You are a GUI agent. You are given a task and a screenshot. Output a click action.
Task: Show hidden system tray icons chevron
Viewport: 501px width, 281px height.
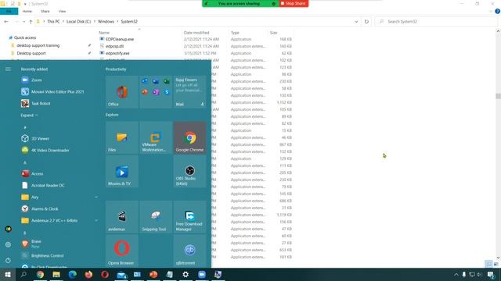pos(456,275)
